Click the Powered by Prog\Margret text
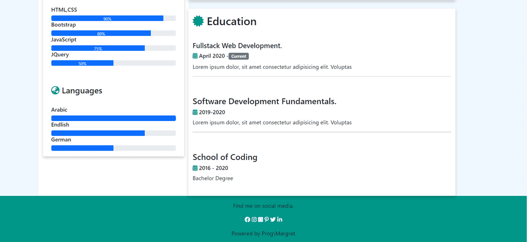 (x=263, y=234)
